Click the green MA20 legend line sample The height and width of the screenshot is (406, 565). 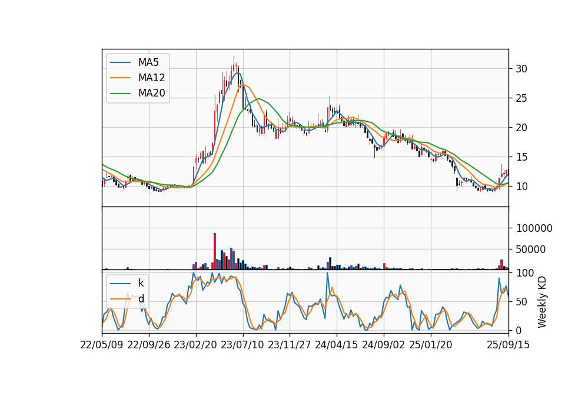[x=120, y=94]
